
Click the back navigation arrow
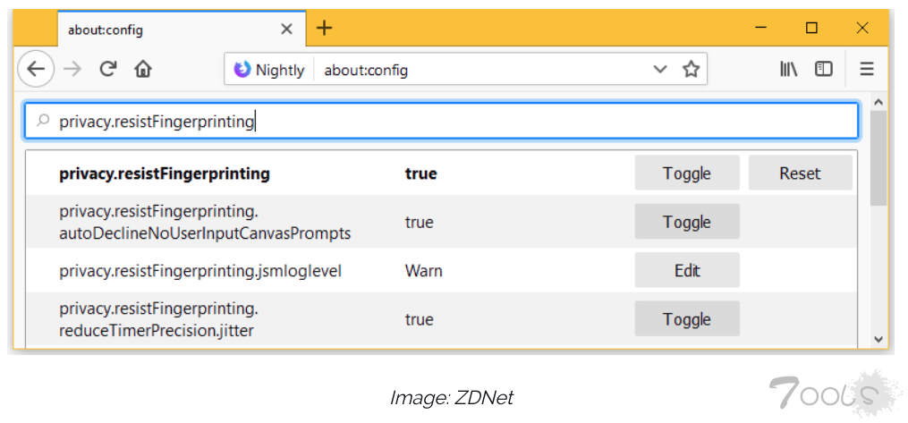pos(36,69)
